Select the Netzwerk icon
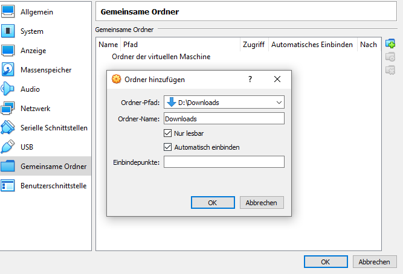Screen dimensions: 403x274 pyautogui.click(x=8, y=109)
